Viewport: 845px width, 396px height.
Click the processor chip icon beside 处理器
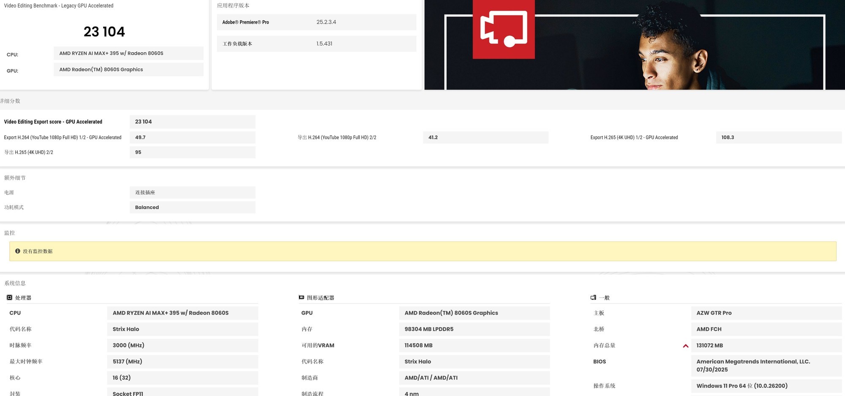[x=9, y=298]
